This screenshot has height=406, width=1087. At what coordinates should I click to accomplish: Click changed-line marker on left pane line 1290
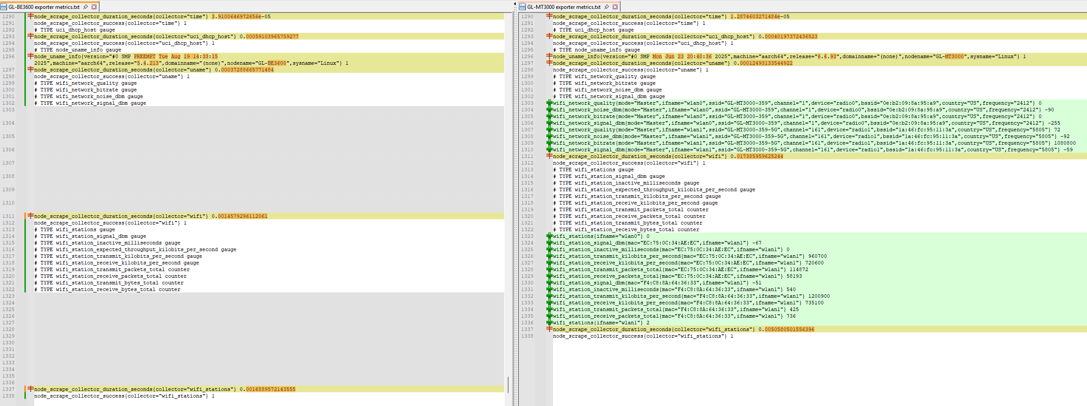(x=30, y=16)
